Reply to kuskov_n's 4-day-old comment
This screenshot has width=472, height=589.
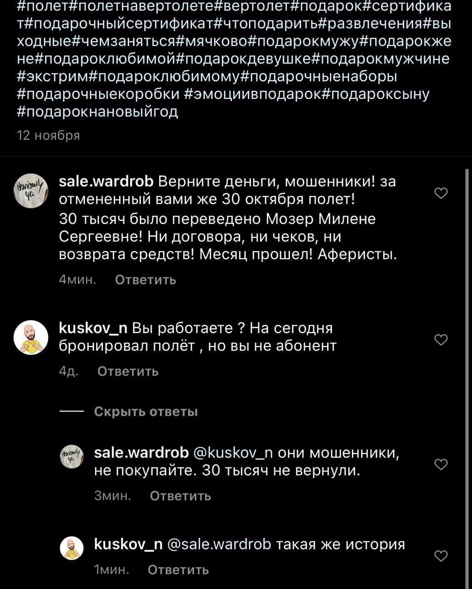point(128,371)
